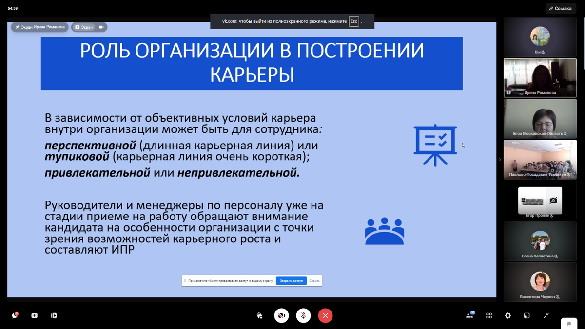Image resolution: width=585 pixels, height=329 pixels.
Task: End the call with red button
Action: pyautogui.click(x=325, y=315)
